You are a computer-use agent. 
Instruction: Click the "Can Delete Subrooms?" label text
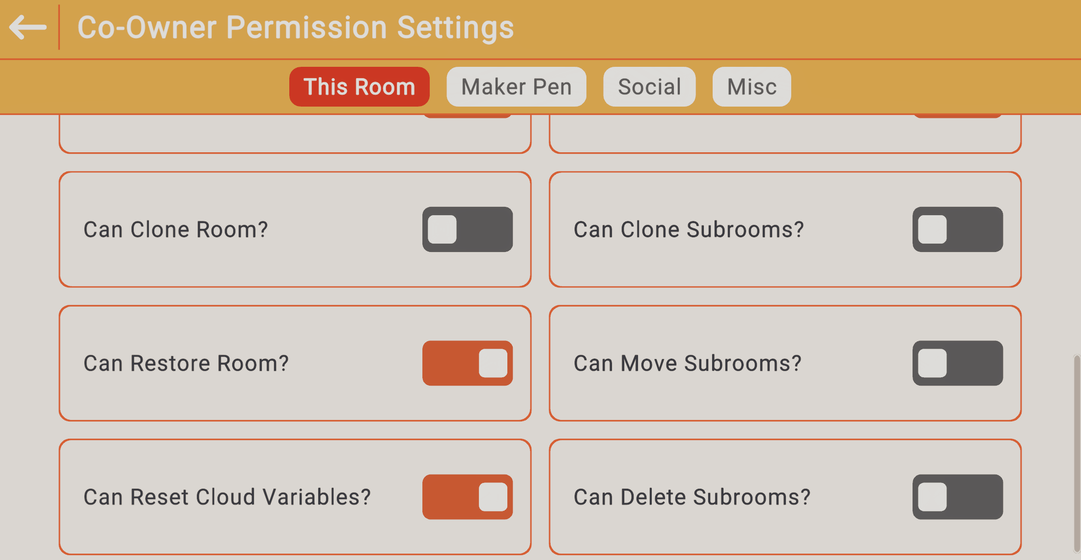692,497
